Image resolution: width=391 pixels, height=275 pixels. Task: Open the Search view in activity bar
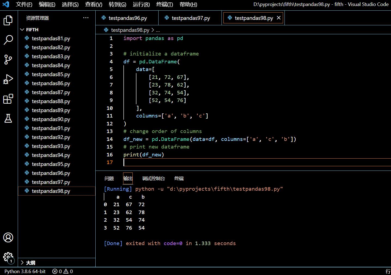click(8, 40)
